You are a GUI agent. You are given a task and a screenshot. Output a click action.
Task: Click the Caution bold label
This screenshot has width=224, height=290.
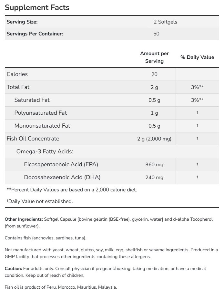(x=13, y=268)
